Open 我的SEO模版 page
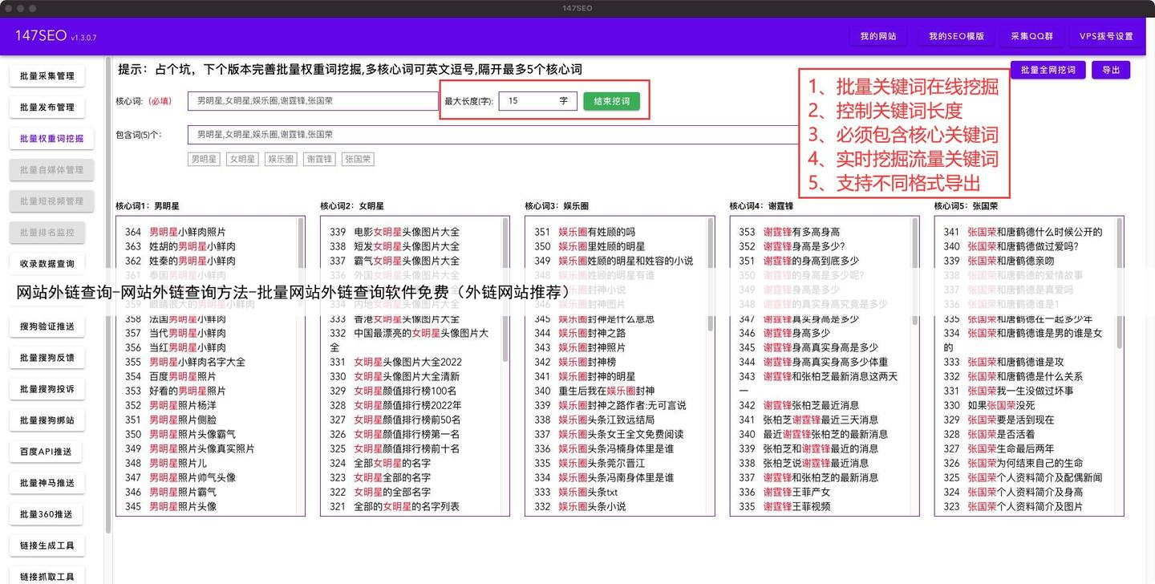 (x=956, y=36)
